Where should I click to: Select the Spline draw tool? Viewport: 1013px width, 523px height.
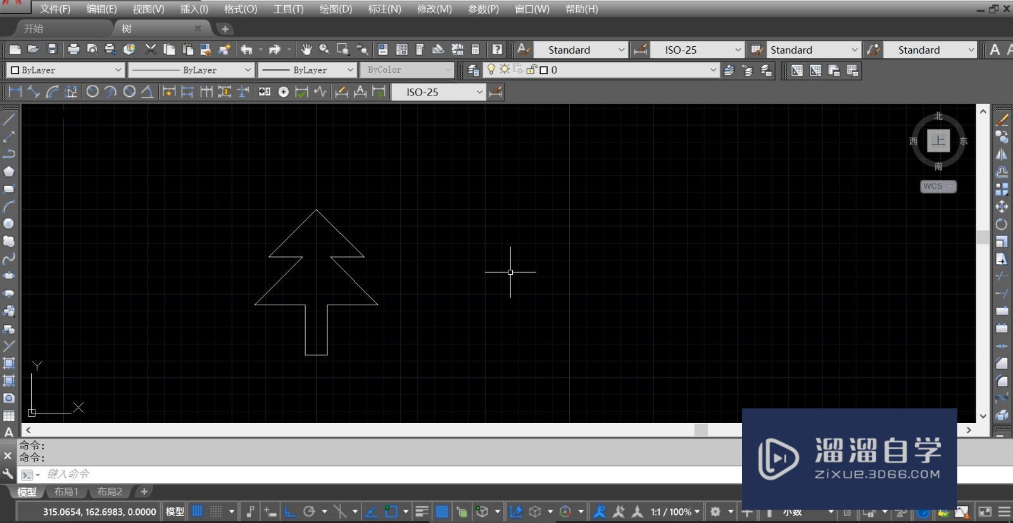9,258
